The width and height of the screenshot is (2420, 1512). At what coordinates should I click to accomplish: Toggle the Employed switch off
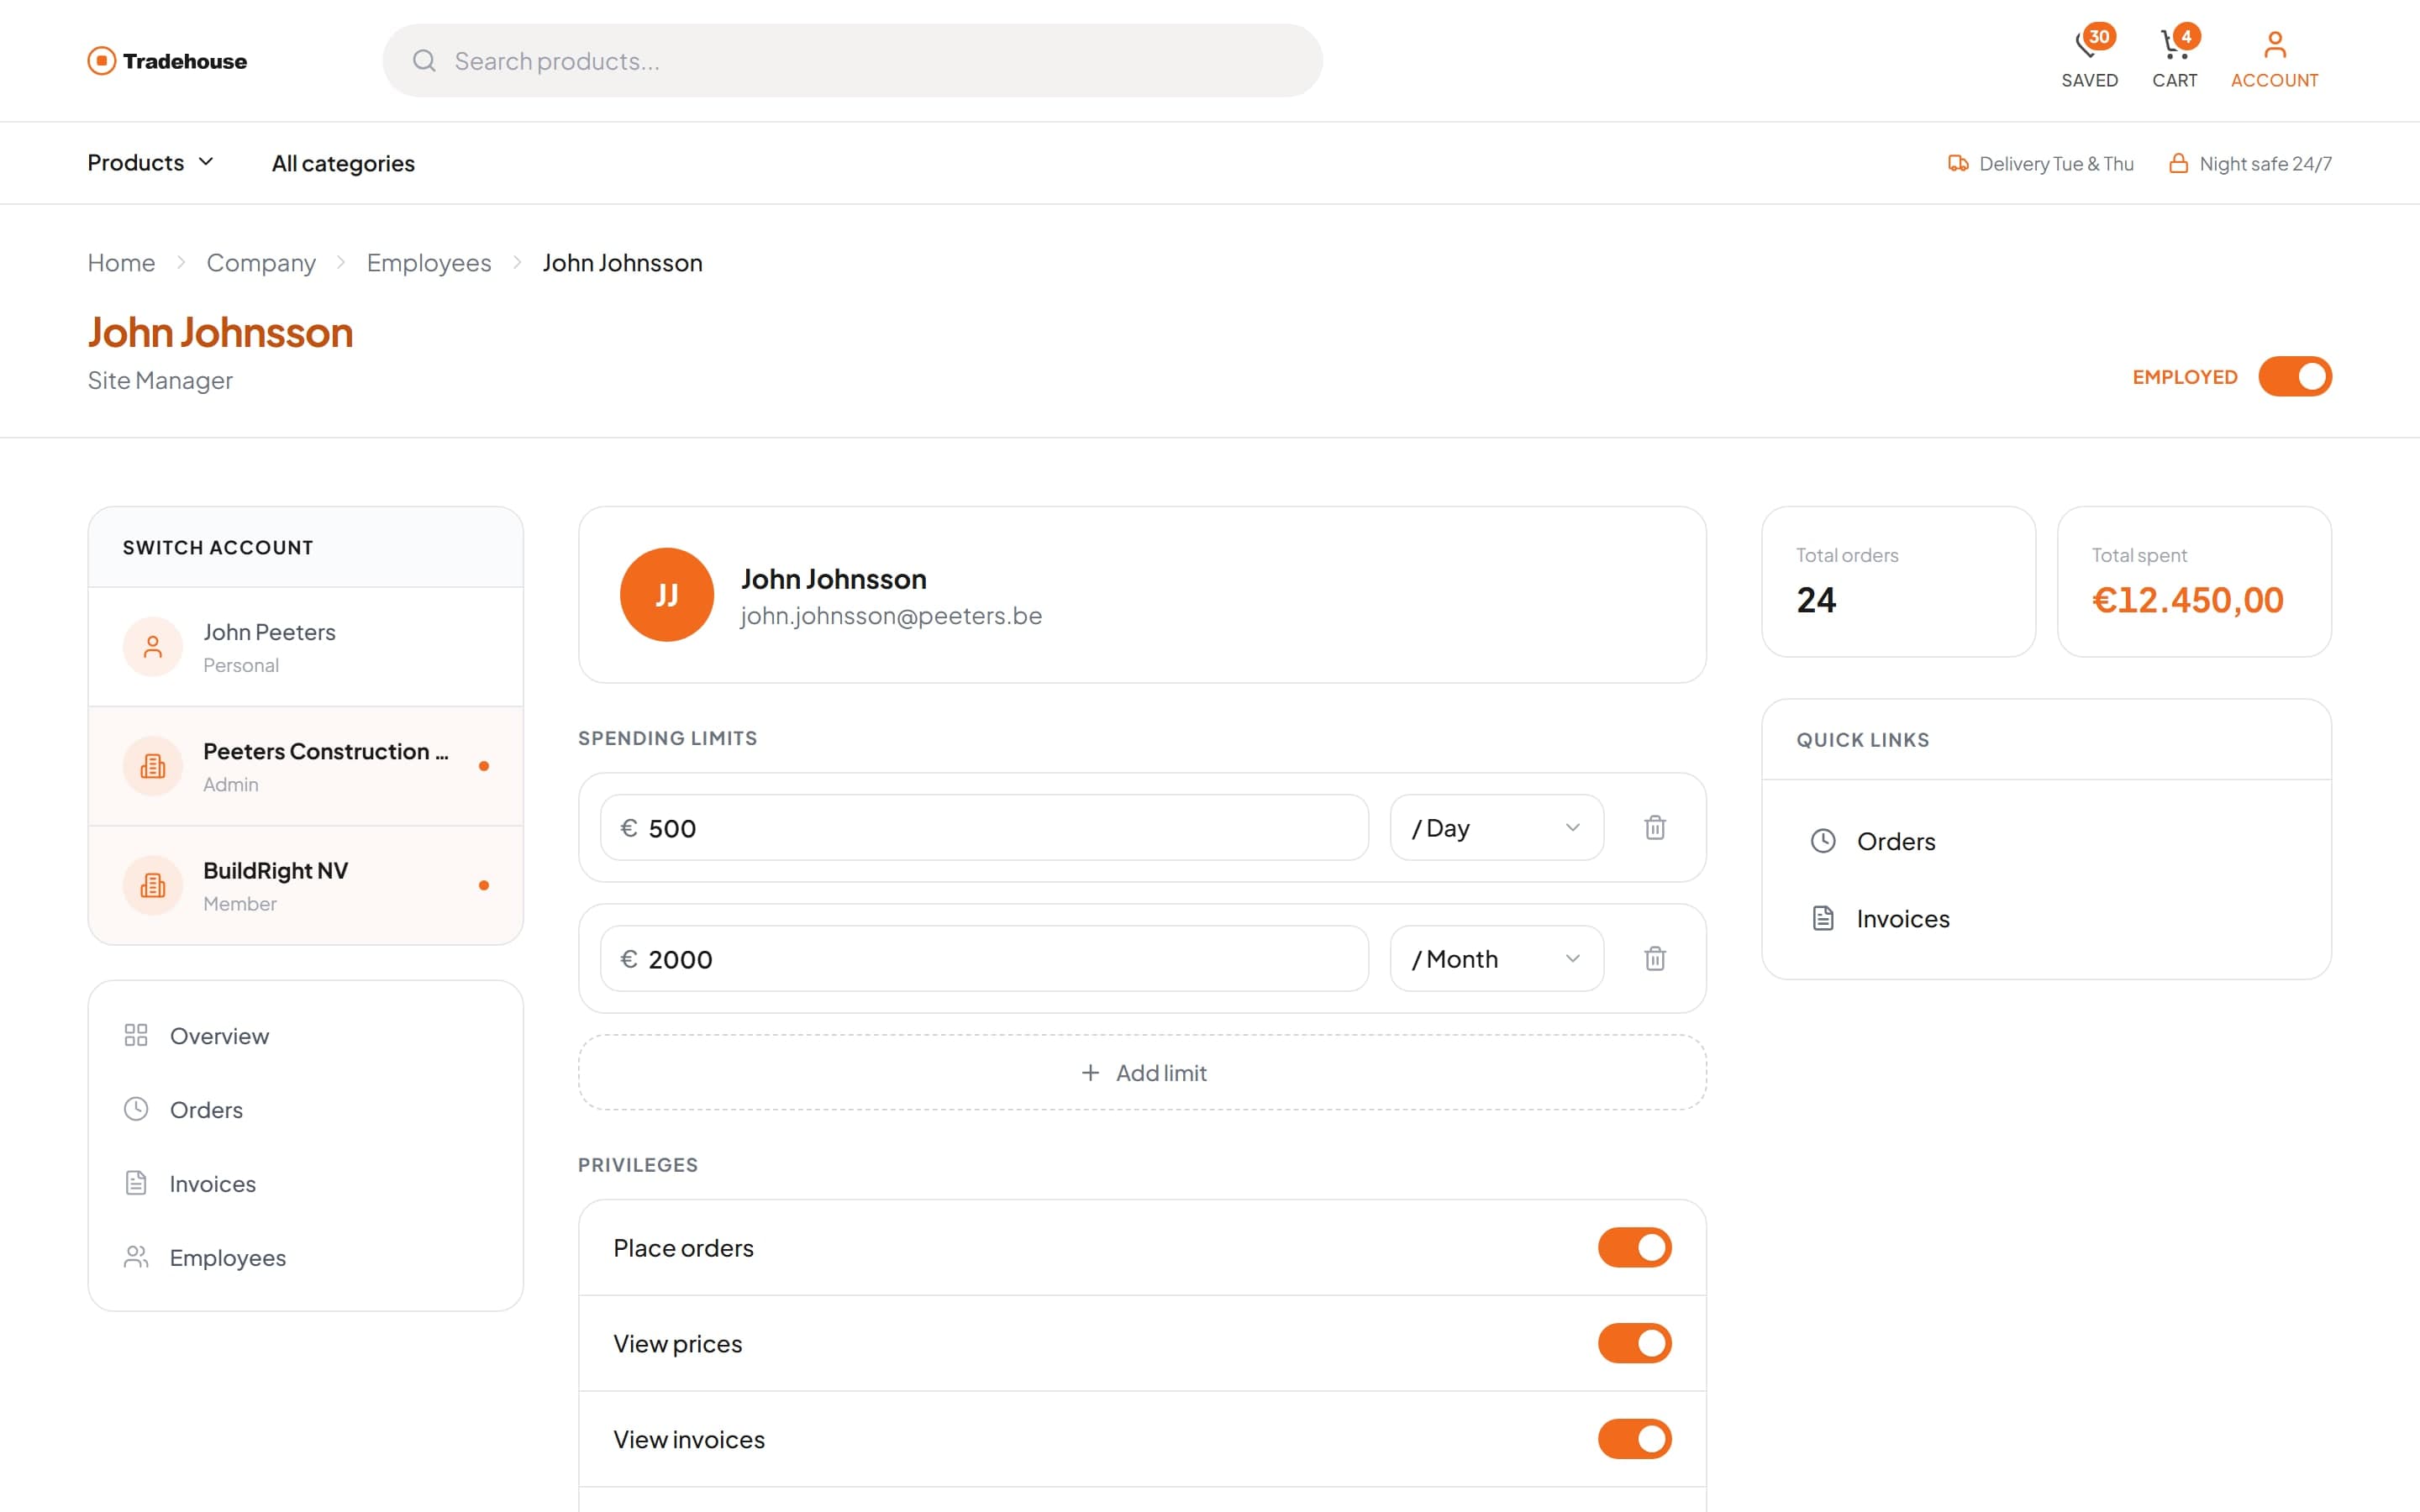2294,377
